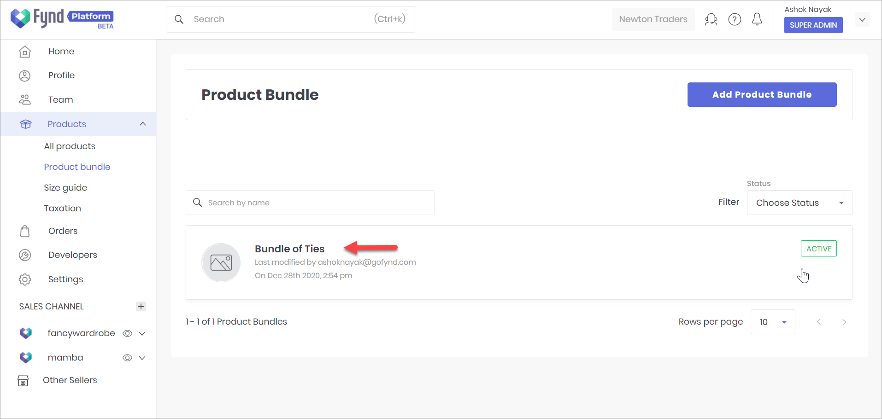Open the Orders section via bag icon
The width and height of the screenshot is (882, 419).
(x=25, y=231)
